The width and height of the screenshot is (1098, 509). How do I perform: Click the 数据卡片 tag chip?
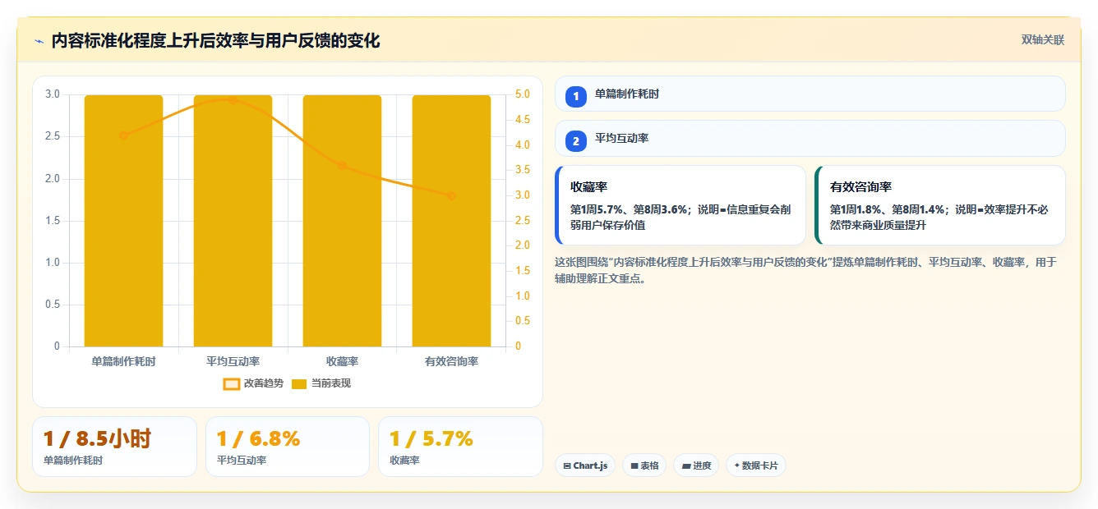[x=755, y=465]
